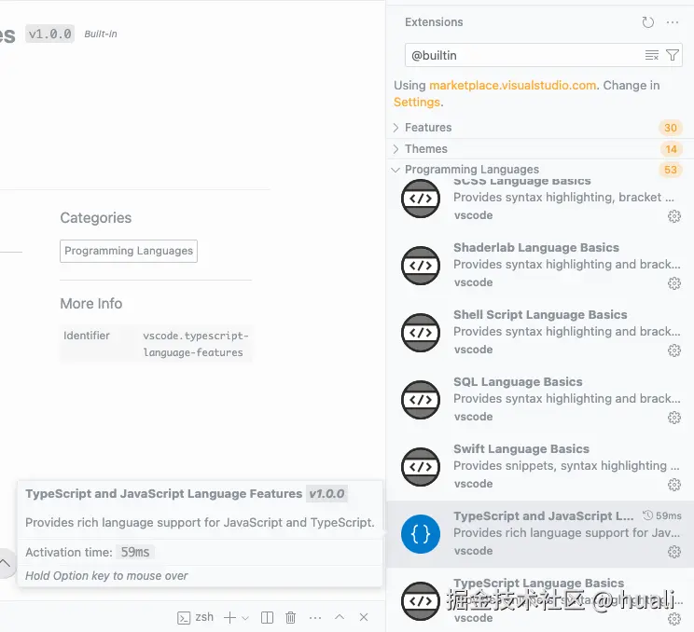Image resolution: width=694 pixels, height=632 pixels.
Task: Select the Swift Language Basics extension icon
Action: (421, 467)
